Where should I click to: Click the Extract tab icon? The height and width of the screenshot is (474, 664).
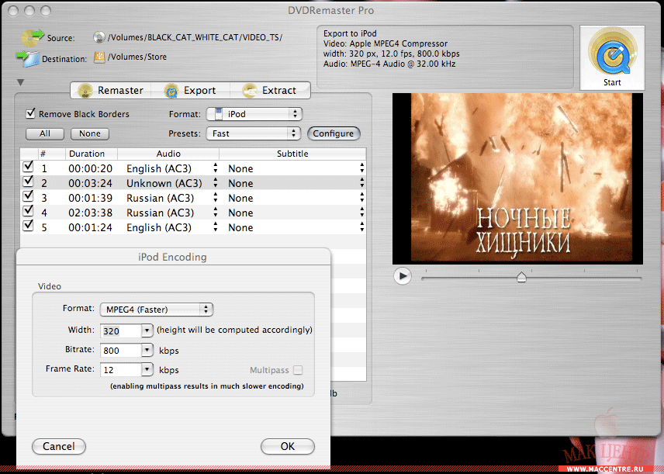point(250,91)
